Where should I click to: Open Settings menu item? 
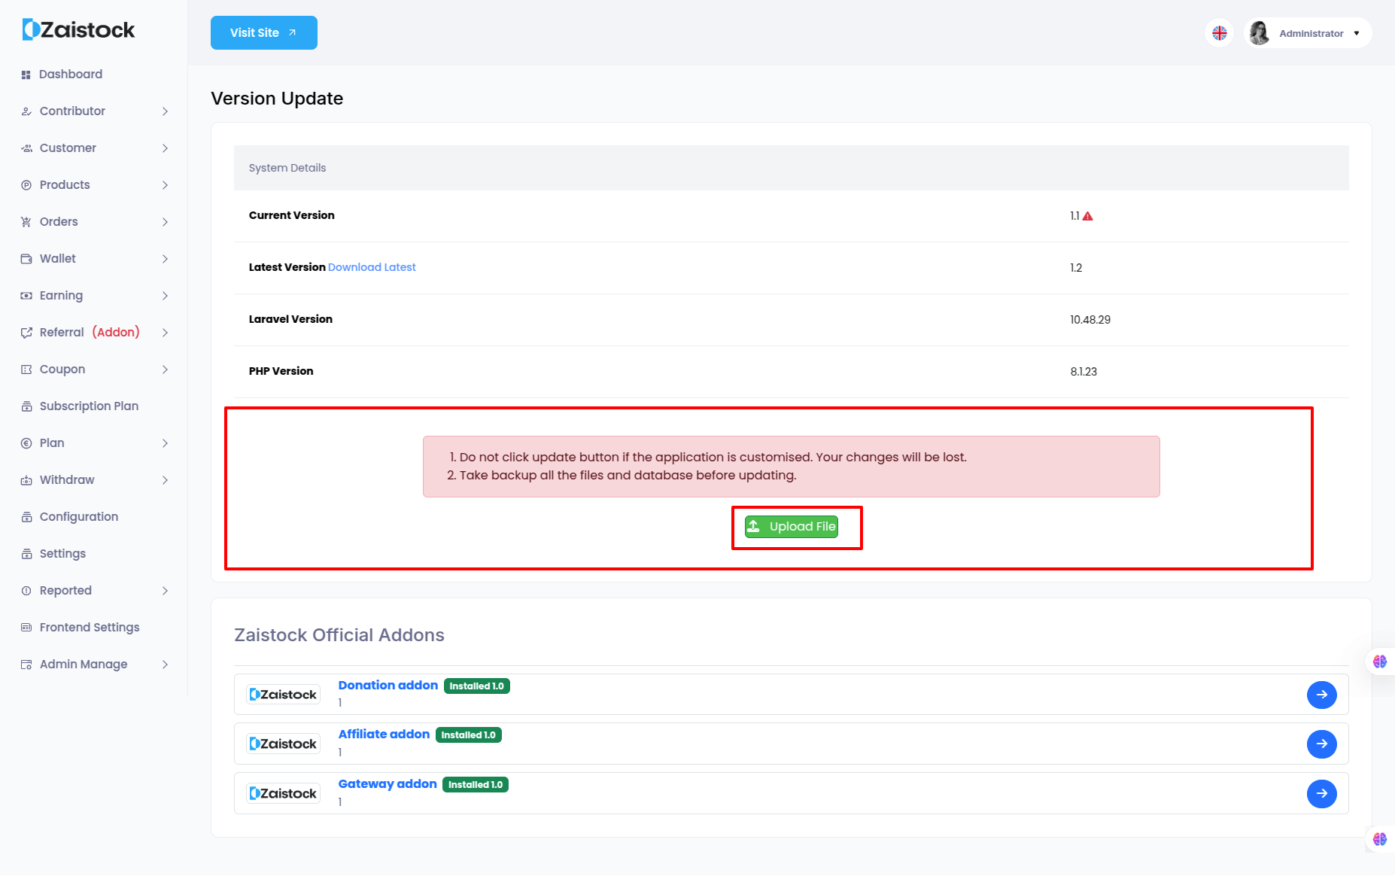point(62,554)
